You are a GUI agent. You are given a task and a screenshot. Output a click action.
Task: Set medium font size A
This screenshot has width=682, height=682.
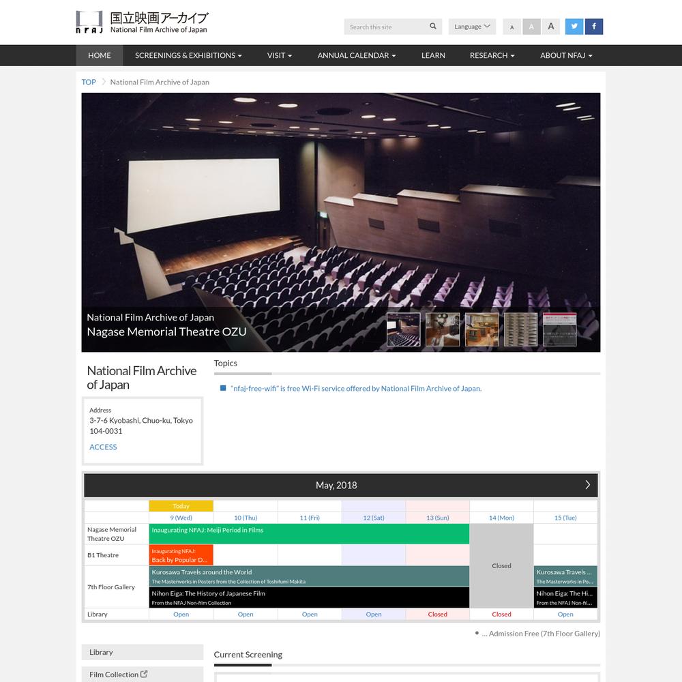[x=531, y=27]
